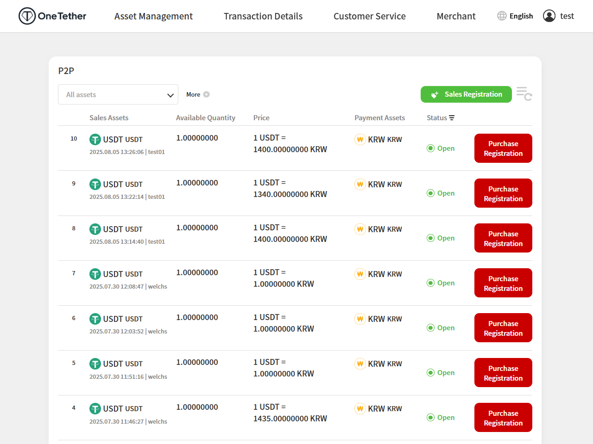The height and width of the screenshot is (444, 593).
Task: Expand the More filter options
Action: point(193,94)
